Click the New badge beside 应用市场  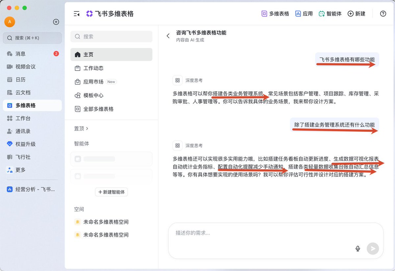pos(111,82)
